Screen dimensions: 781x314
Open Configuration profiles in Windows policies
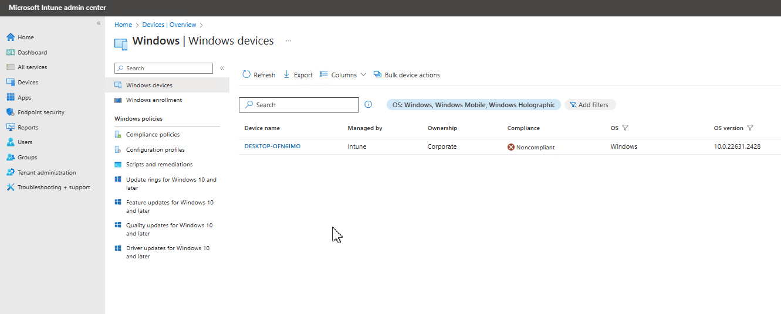155,150
